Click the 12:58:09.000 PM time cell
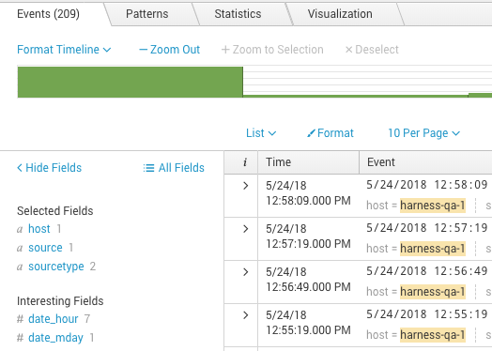492x351 pixels. tap(308, 193)
